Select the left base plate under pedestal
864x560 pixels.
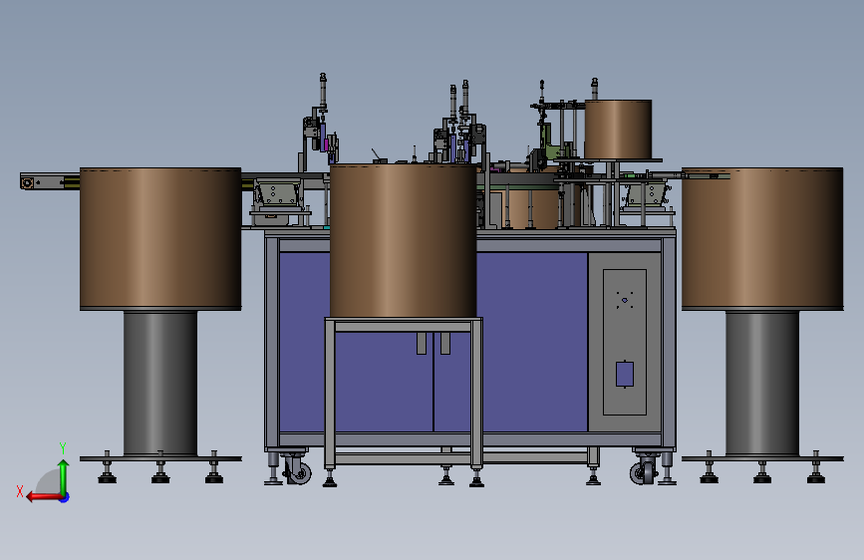click(x=160, y=458)
